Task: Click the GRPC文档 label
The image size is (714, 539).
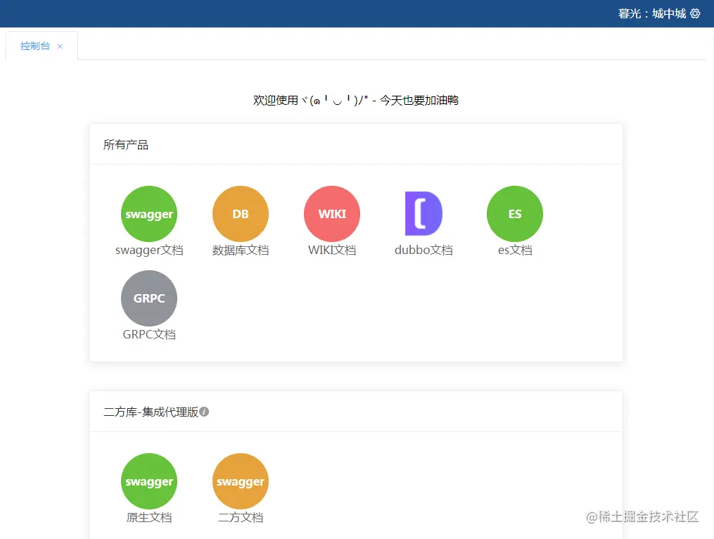Action: click(149, 334)
